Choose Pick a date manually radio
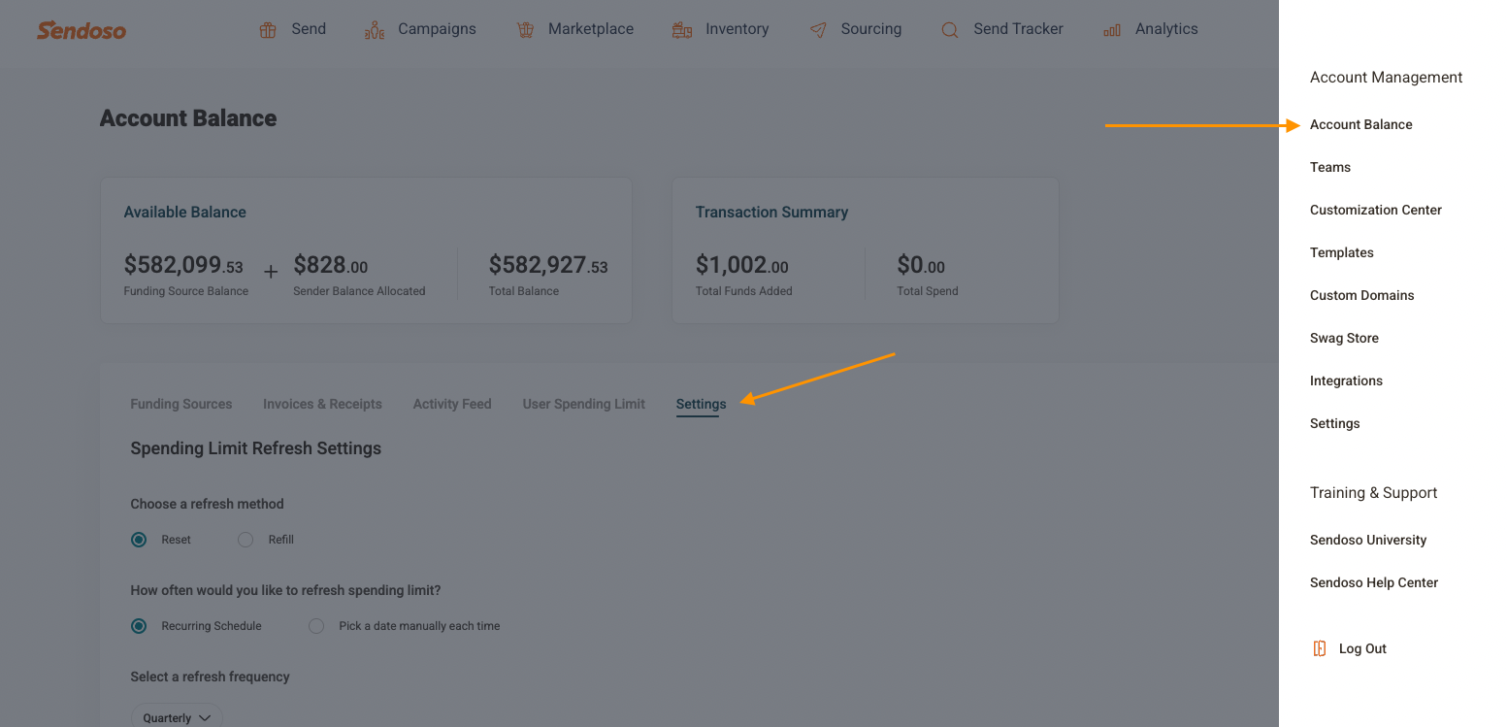Screen dimensions: 1507x727 316,626
